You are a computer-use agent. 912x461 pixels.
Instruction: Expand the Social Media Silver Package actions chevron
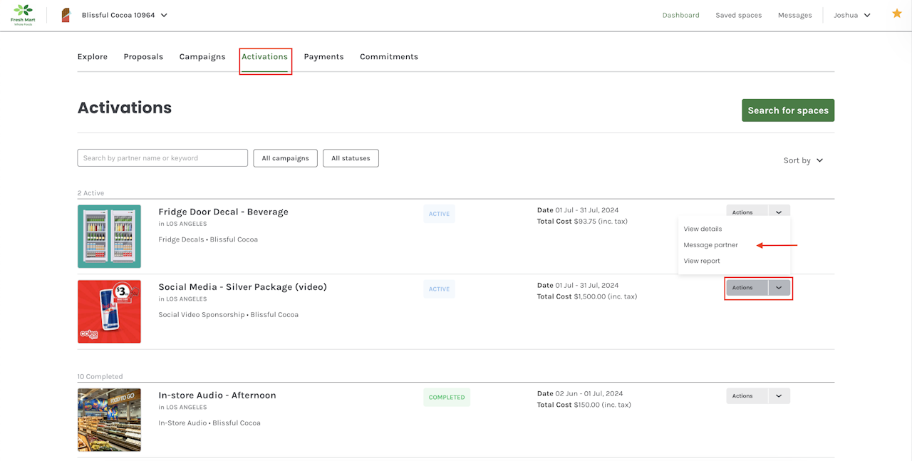coord(779,288)
